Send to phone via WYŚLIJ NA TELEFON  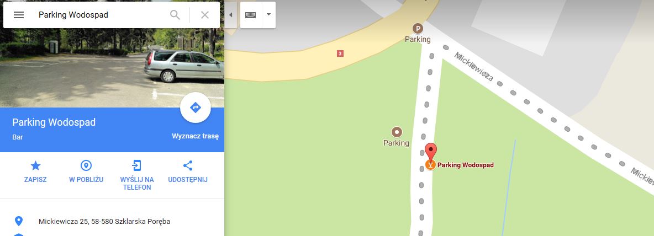point(137,176)
